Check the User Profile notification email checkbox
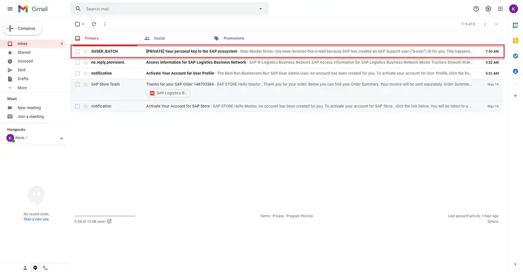The height and width of the screenshot is (272, 523). click(77, 73)
